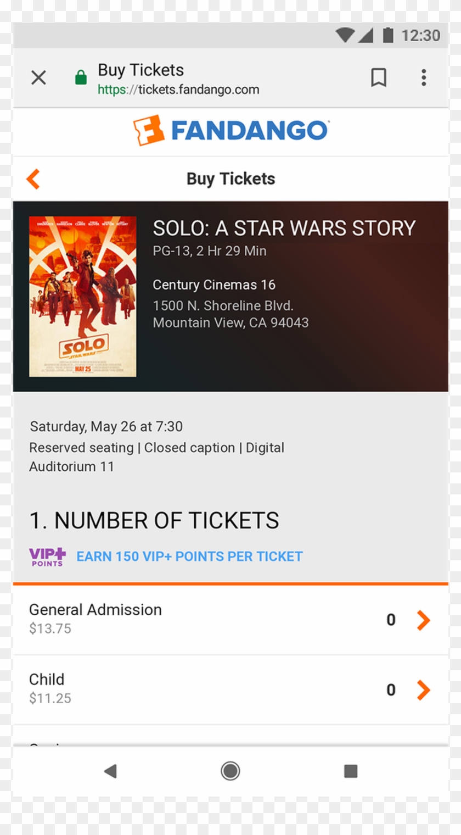The image size is (461, 835).
Task: Open Android recent apps square button
Action: coord(351,771)
